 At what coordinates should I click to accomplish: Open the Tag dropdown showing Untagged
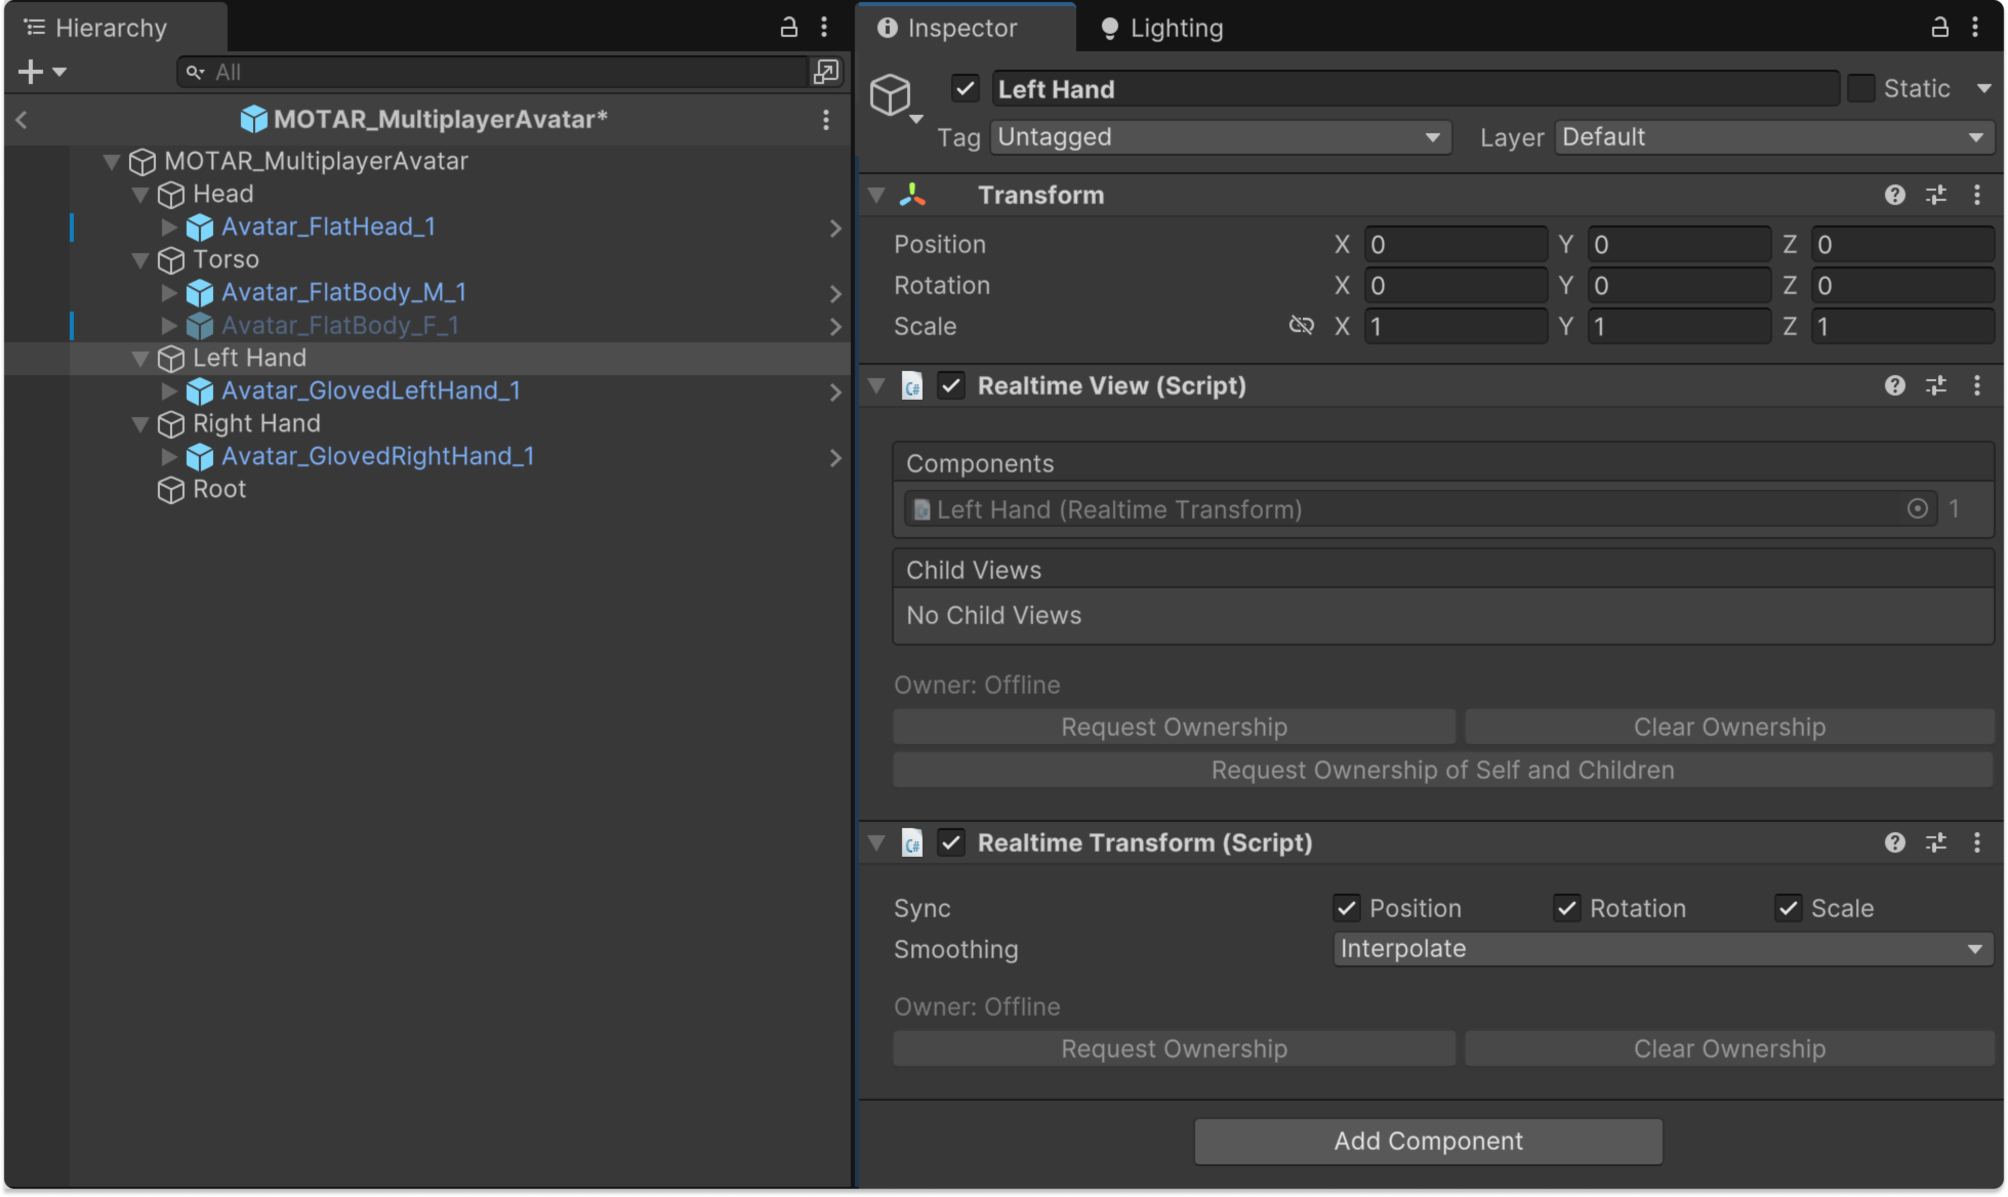coord(1219,137)
